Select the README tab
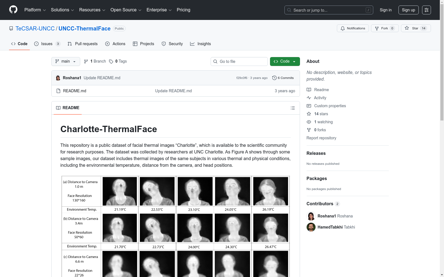The height and width of the screenshot is (277, 444). click(x=68, y=108)
